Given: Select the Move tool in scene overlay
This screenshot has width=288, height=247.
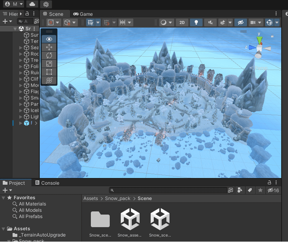Looking at the screenshot, I should pyautogui.click(x=49, y=47).
